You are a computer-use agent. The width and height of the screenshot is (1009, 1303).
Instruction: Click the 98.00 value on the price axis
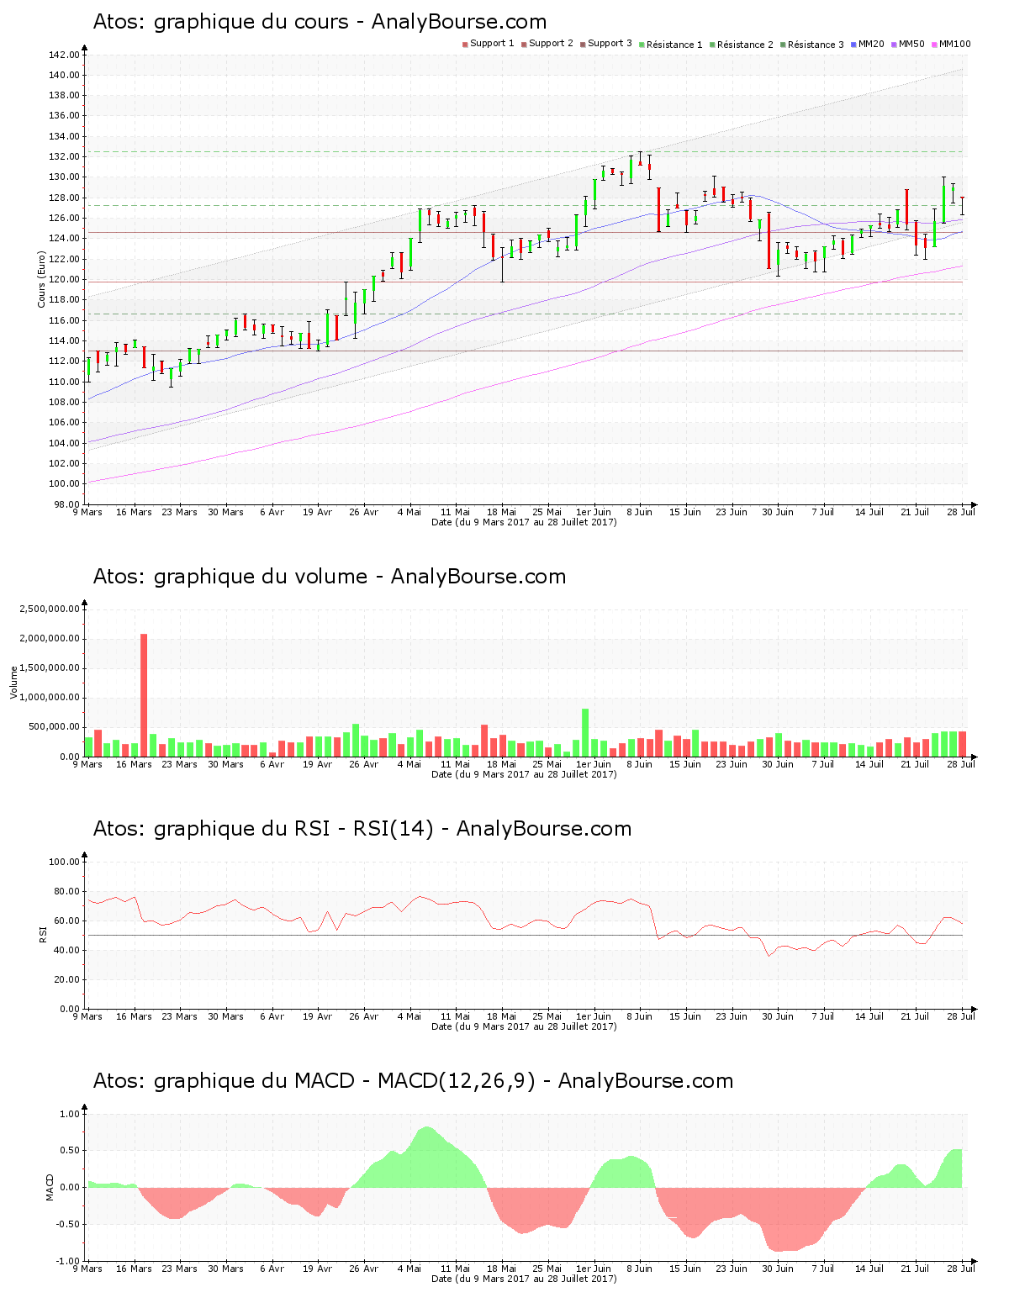pyautogui.click(x=66, y=504)
